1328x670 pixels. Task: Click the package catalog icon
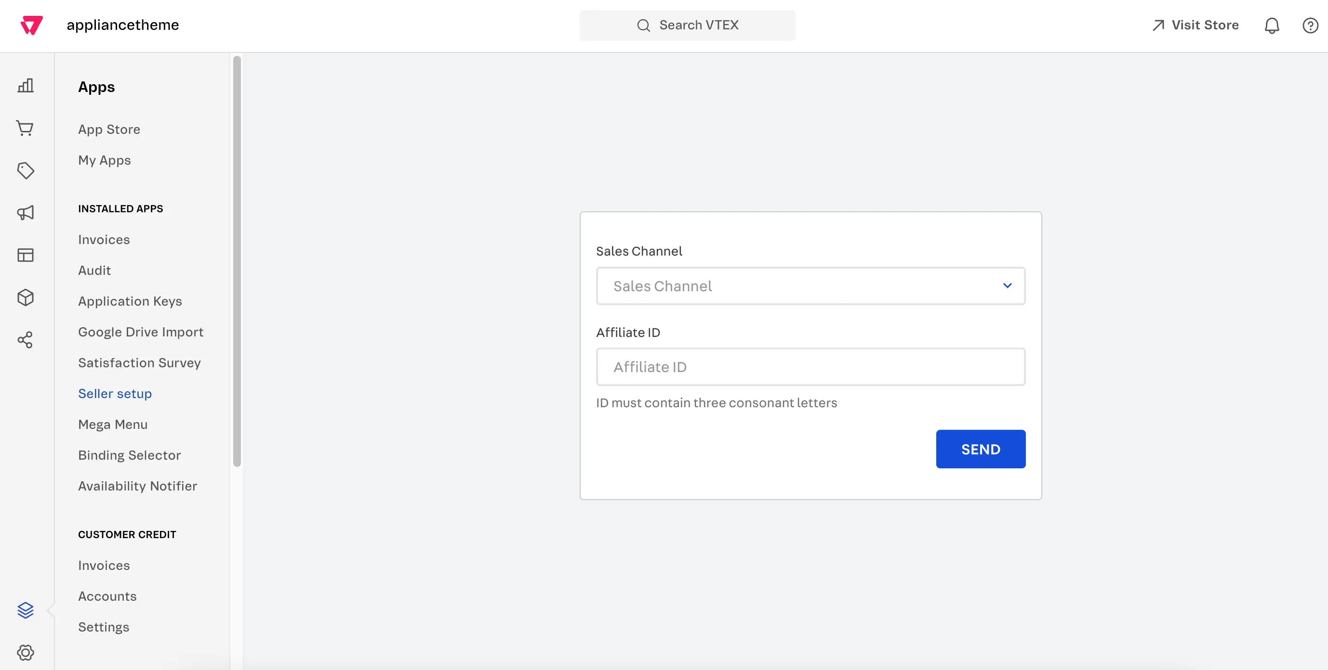[x=25, y=297]
